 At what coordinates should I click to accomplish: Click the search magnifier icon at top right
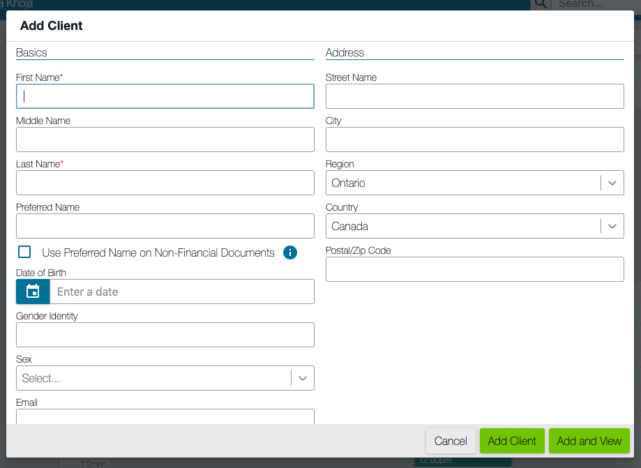pos(541,5)
